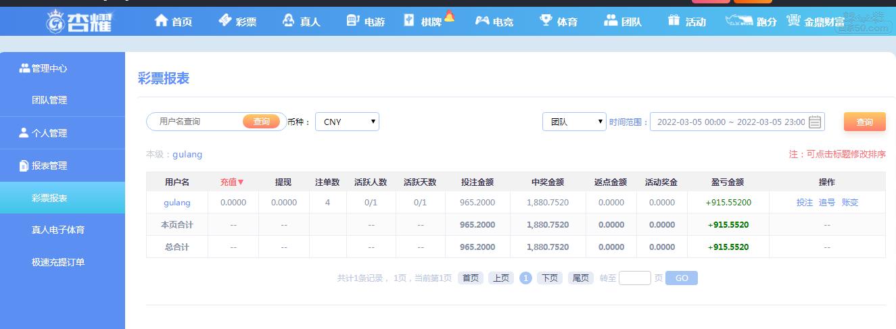Click the card icon beside 棋牌
Screen dimensions: 896x329
pyautogui.click(x=409, y=20)
